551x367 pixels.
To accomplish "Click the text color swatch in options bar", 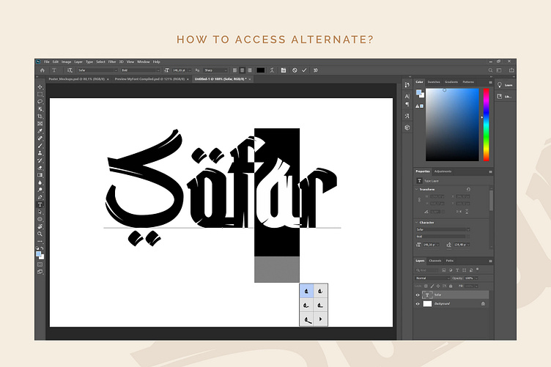I will point(260,70).
